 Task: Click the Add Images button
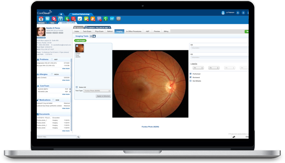click(80, 40)
